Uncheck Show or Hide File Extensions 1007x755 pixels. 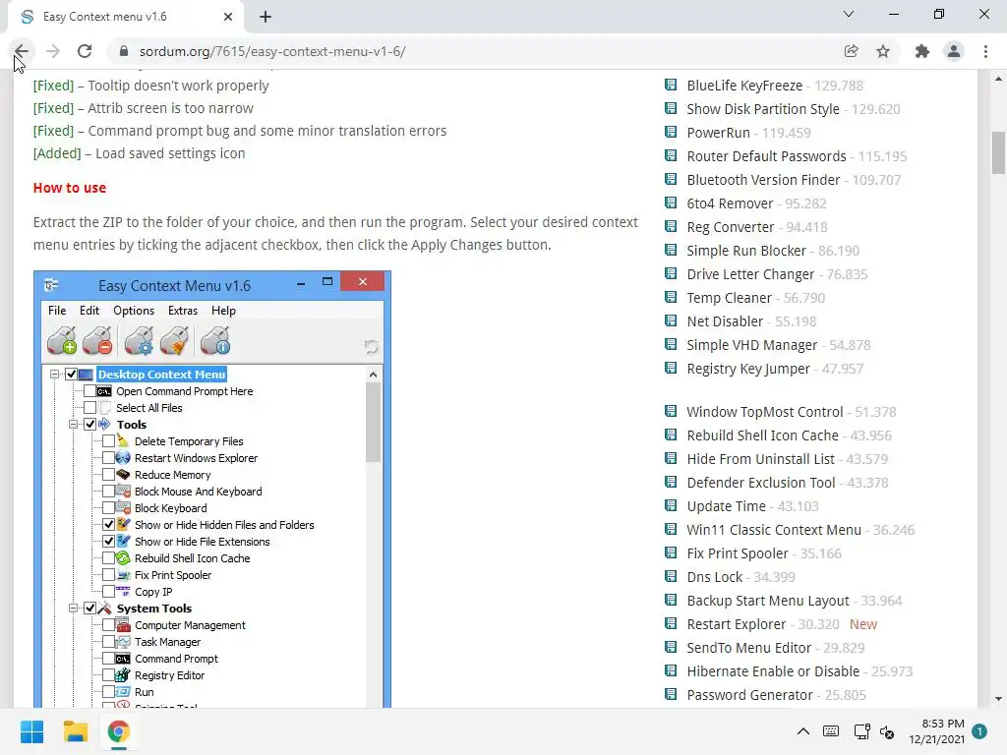[108, 542]
